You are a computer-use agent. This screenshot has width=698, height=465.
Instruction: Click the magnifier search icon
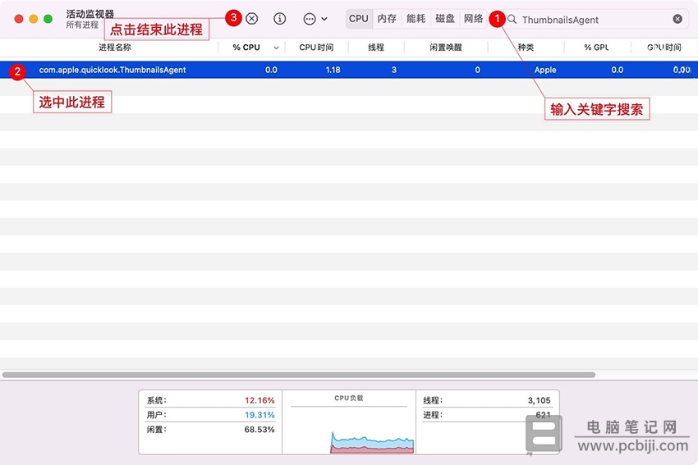[512, 19]
